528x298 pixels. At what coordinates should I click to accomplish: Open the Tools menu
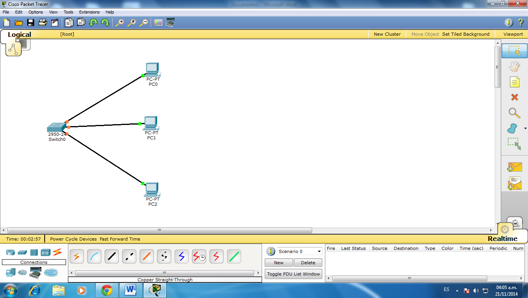[x=68, y=12]
